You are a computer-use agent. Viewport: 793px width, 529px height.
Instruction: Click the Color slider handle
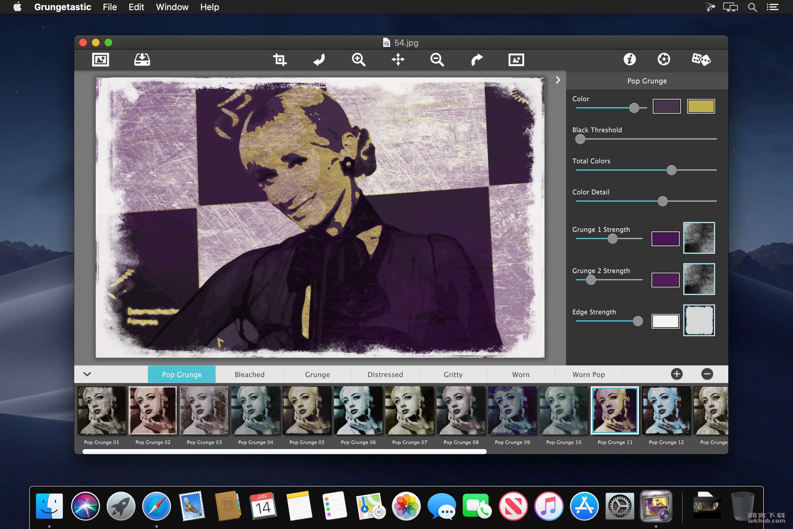634,108
